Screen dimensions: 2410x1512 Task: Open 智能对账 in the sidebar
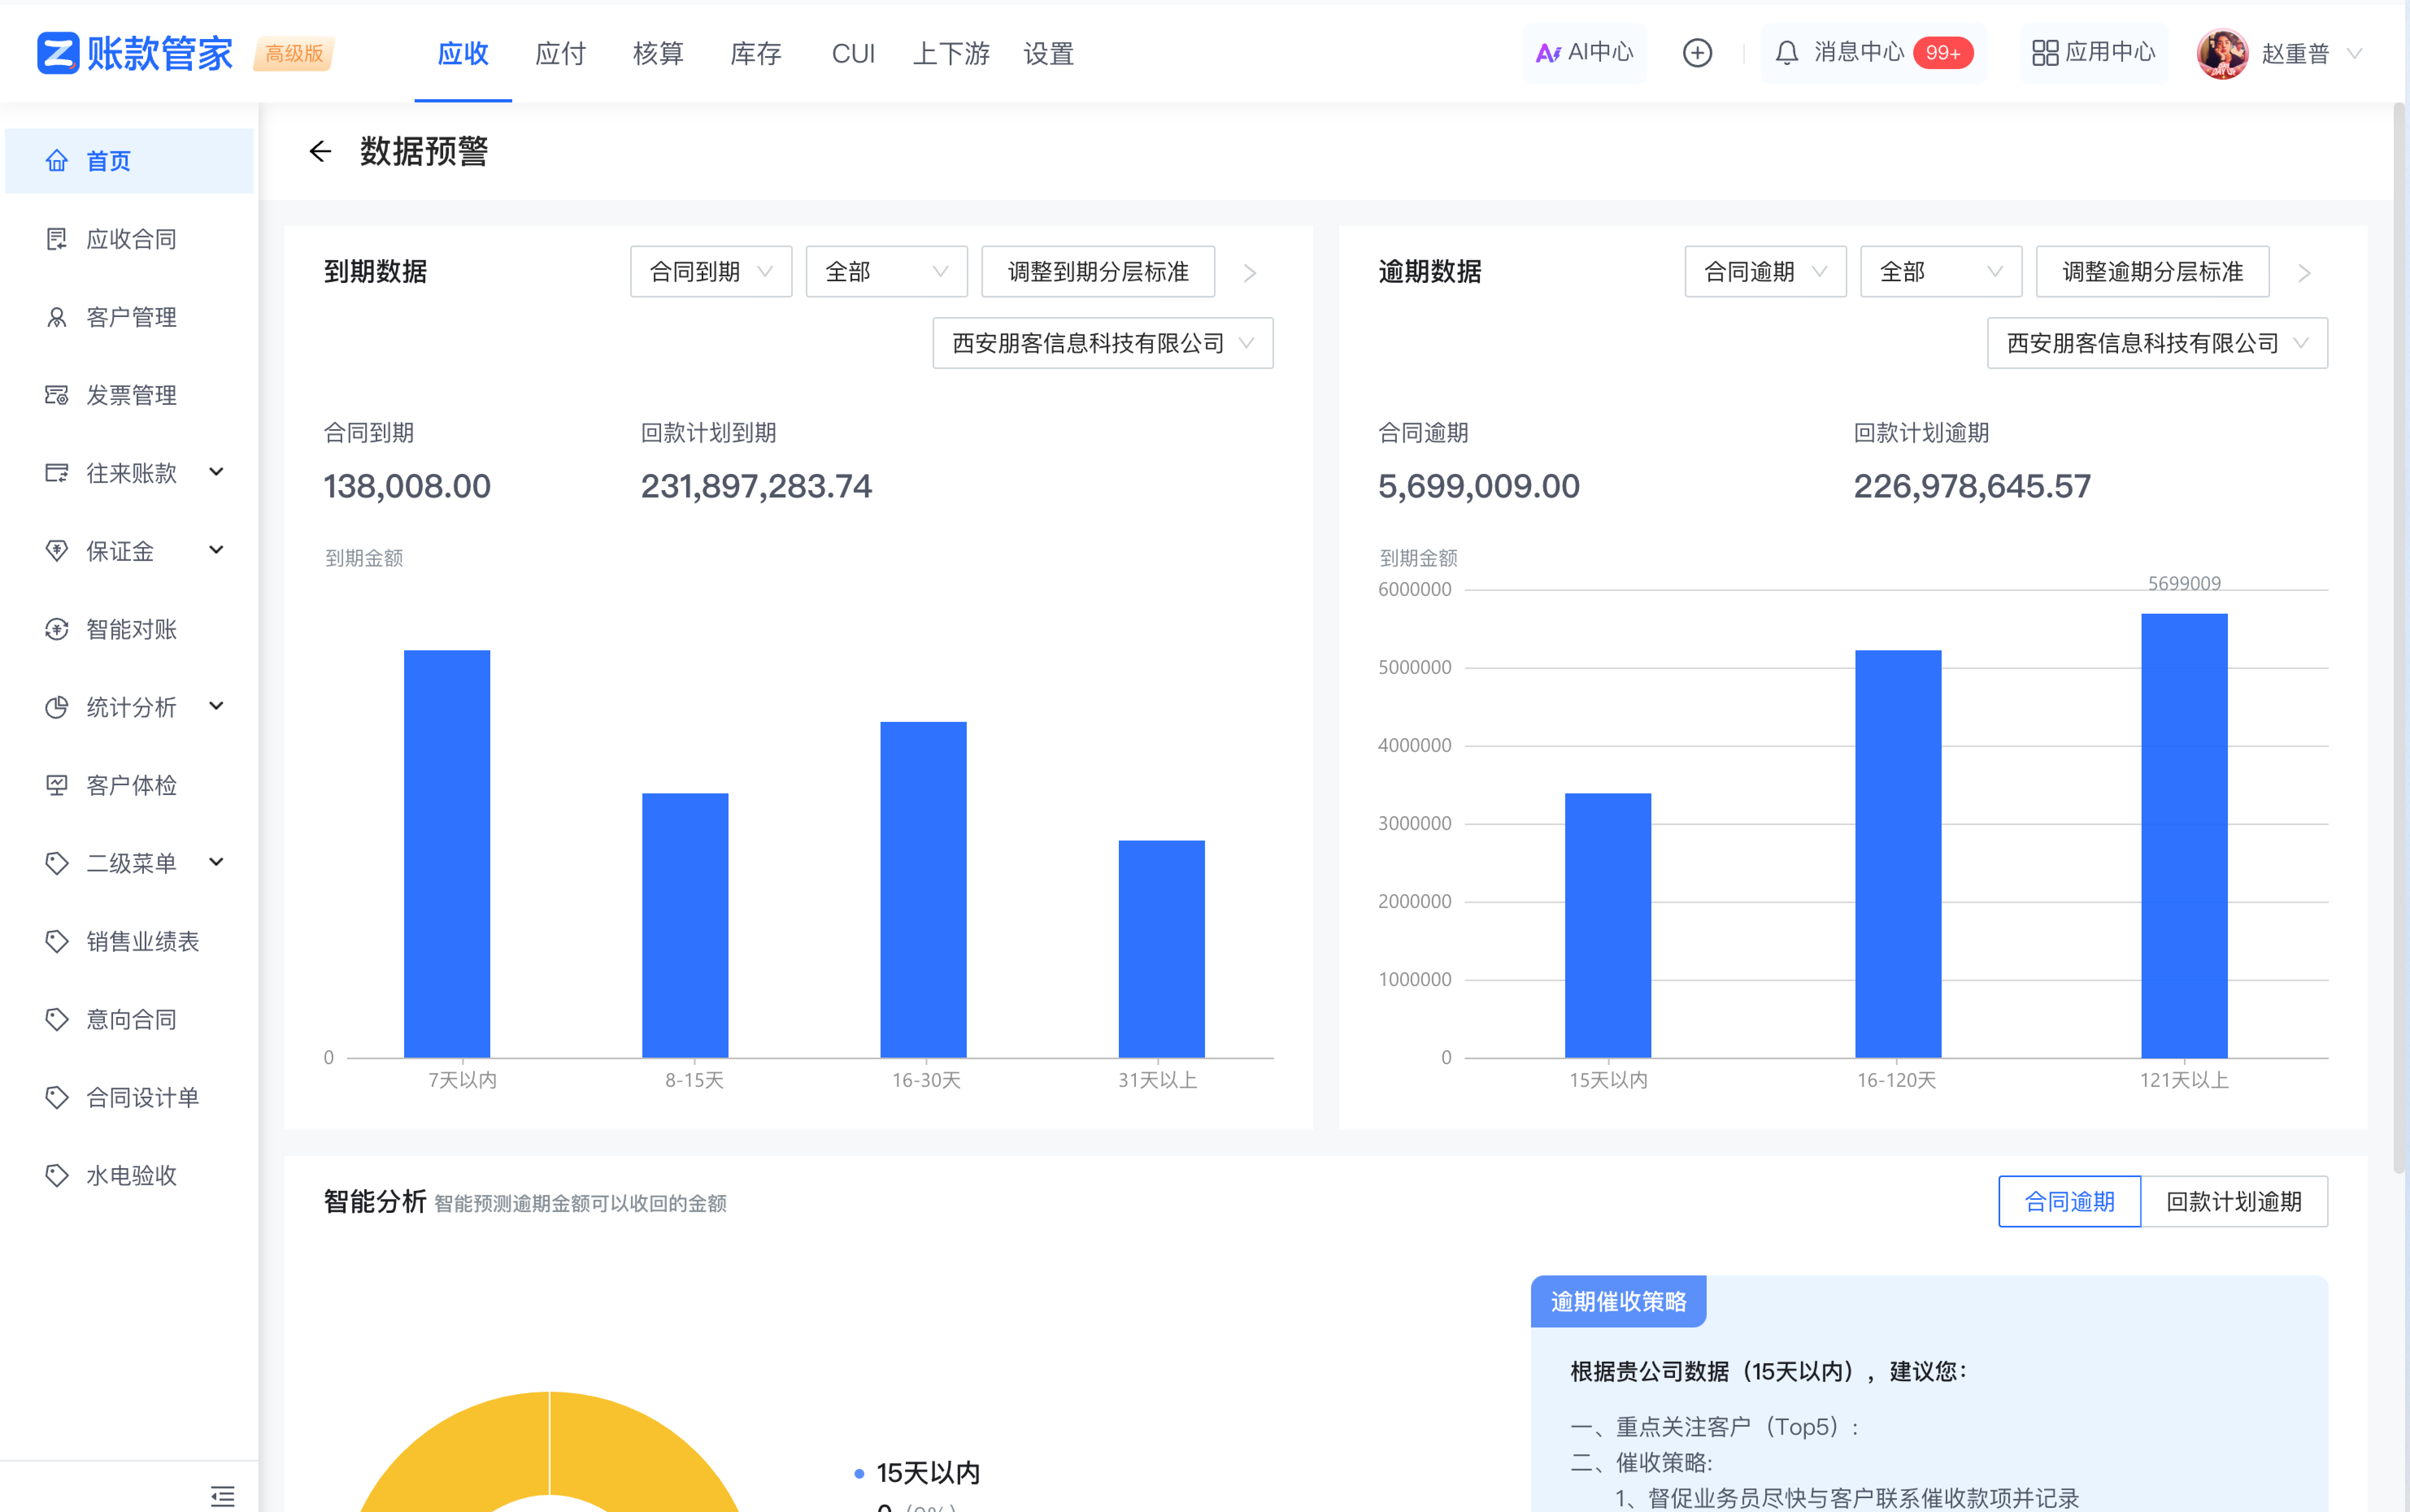tap(131, 629)
